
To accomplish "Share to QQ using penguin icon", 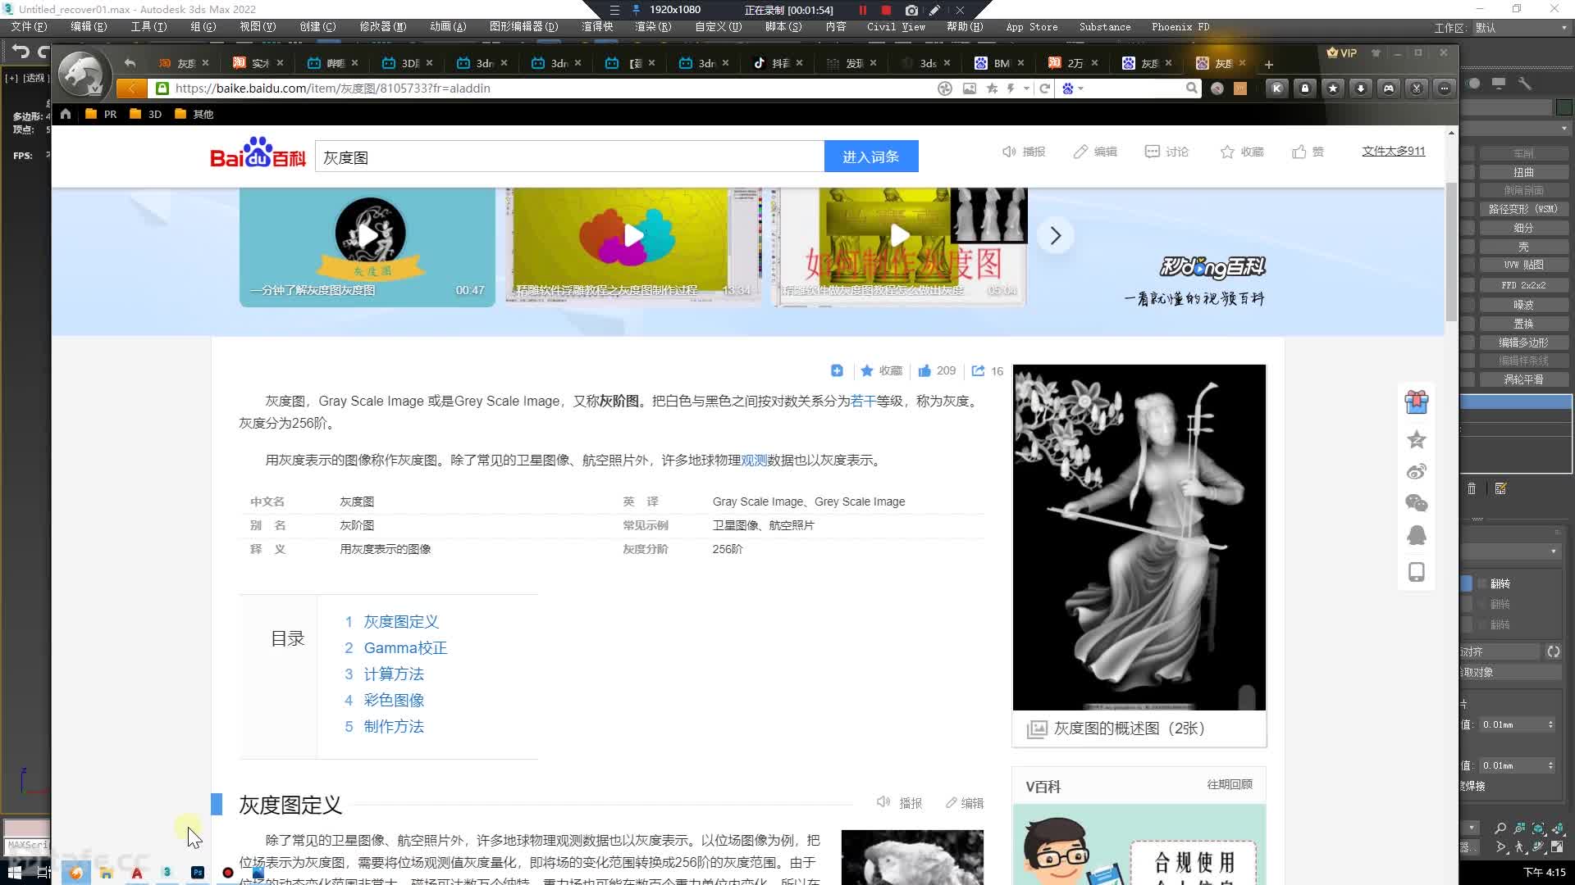I will (1417, 535).
